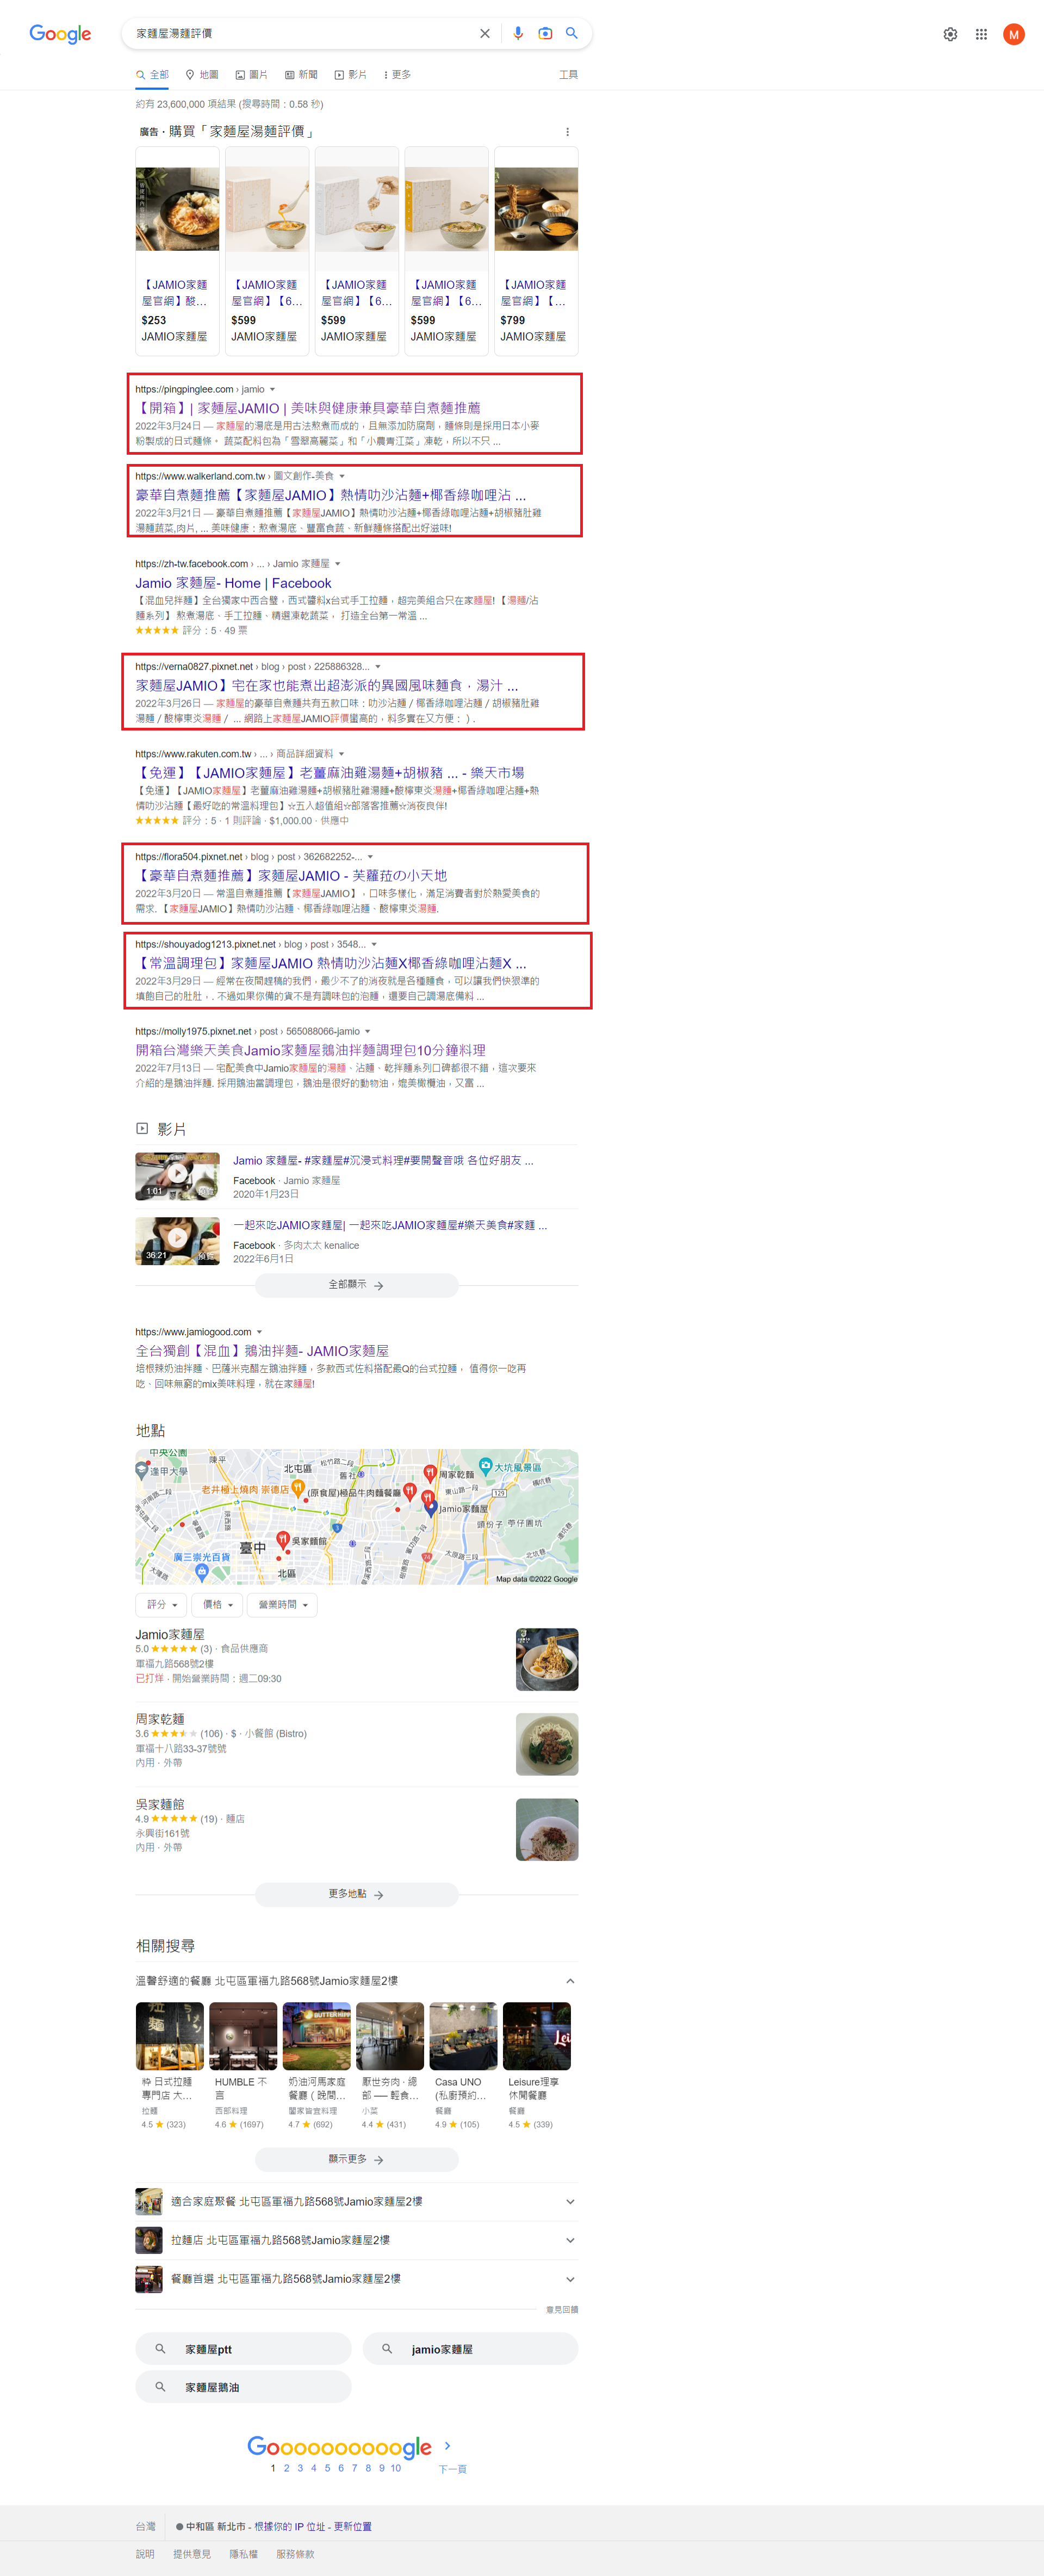Open the 工具 search tools

click(x=568, y=75)
